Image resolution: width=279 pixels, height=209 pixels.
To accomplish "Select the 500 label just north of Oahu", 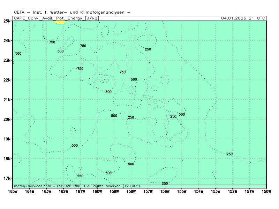I will pos(134,79).
